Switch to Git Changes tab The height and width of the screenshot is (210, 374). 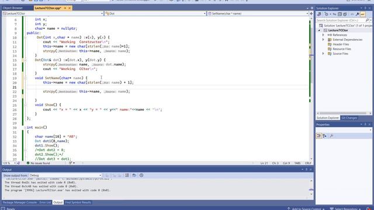point(349,118)
